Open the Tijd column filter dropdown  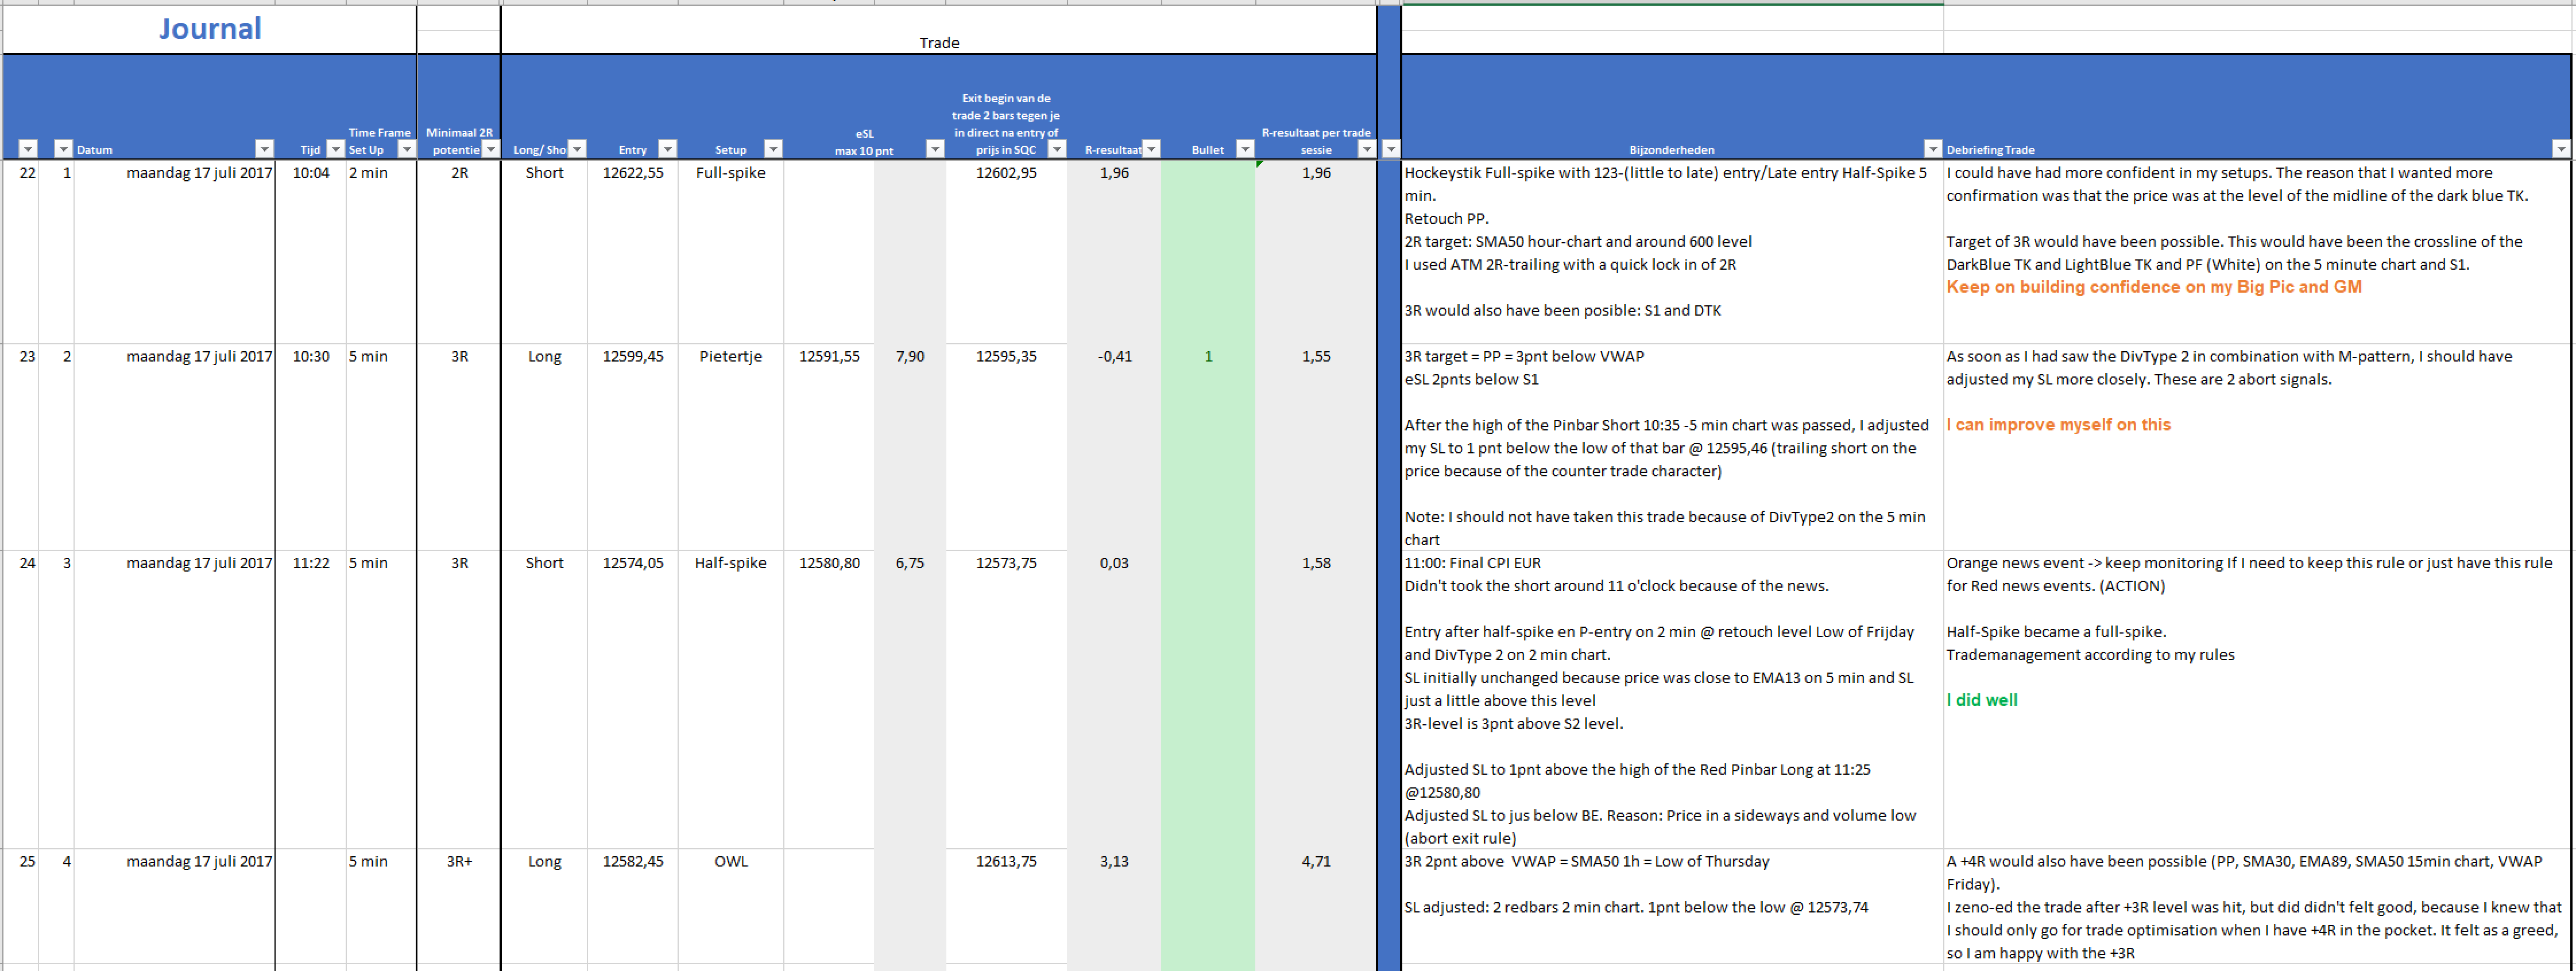click(x=336, y=149)
